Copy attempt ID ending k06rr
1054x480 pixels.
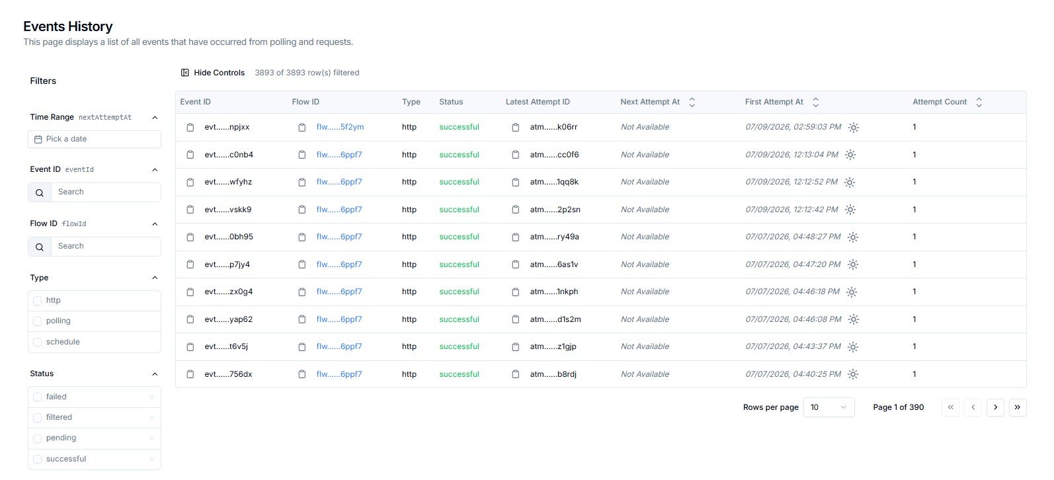click(x=516, y=127)
